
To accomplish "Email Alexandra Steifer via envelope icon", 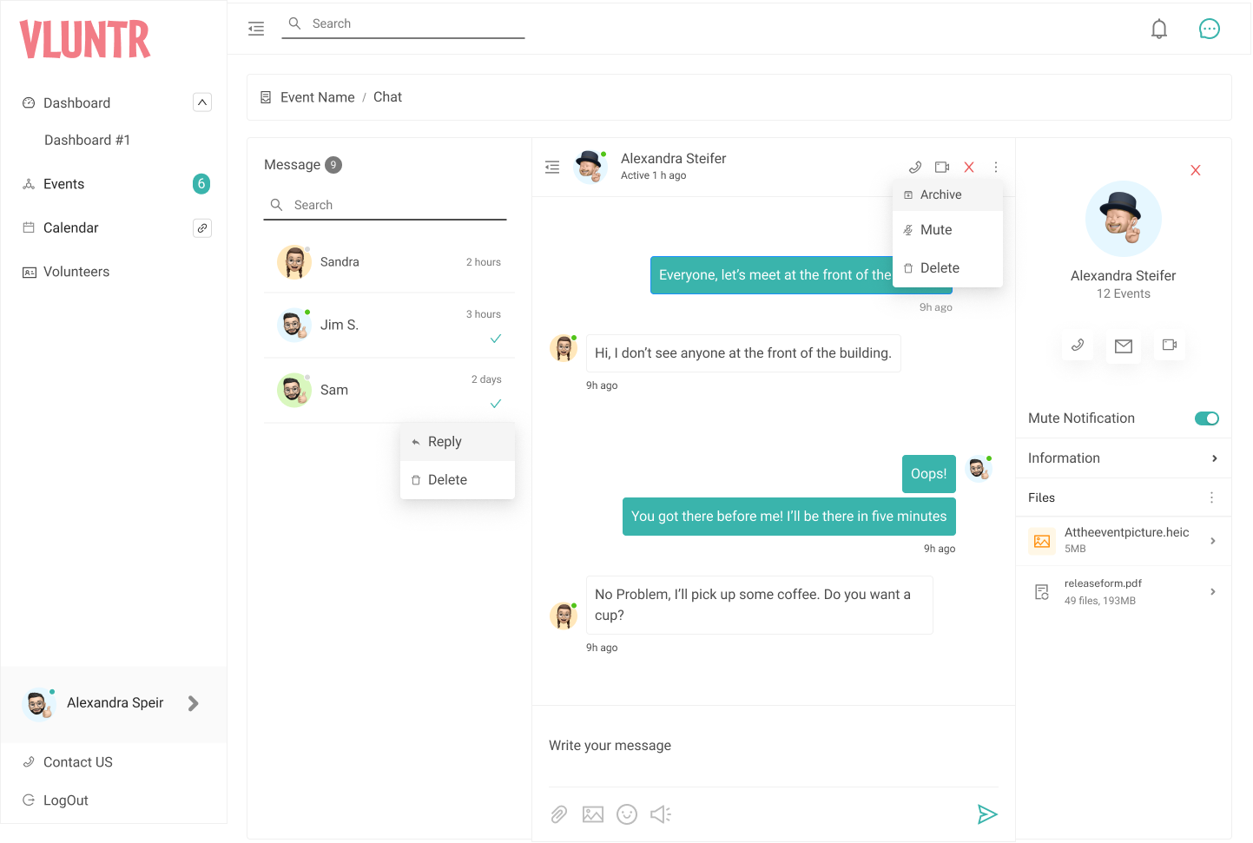I will (1124, 346).
